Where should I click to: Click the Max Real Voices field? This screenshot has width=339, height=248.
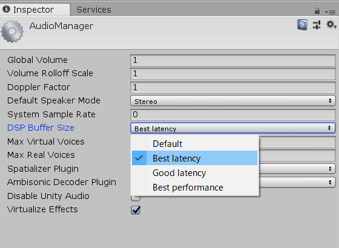click(297, 155)
